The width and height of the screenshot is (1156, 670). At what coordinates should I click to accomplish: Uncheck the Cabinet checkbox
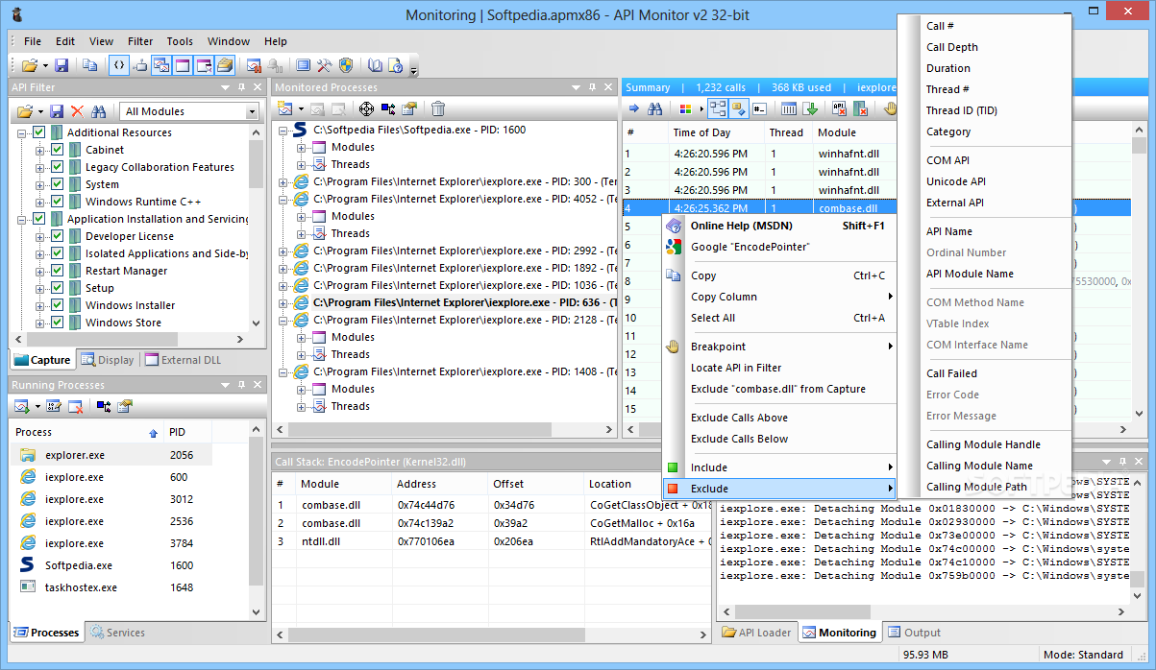[58, 150]
